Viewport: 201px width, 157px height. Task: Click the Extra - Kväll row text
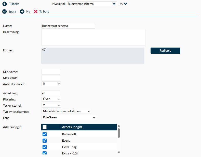pyautogui.click(x=70, y=153)
